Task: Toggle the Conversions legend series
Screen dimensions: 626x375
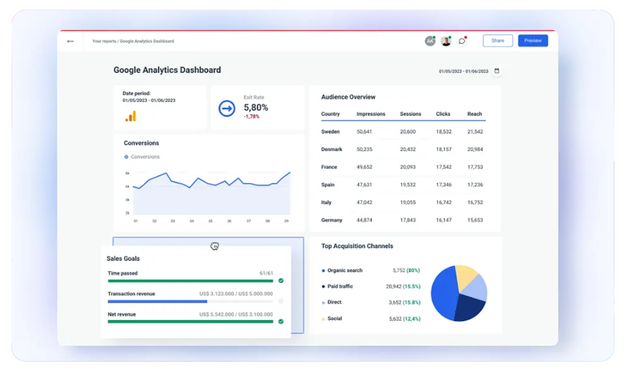Action: 142,157
